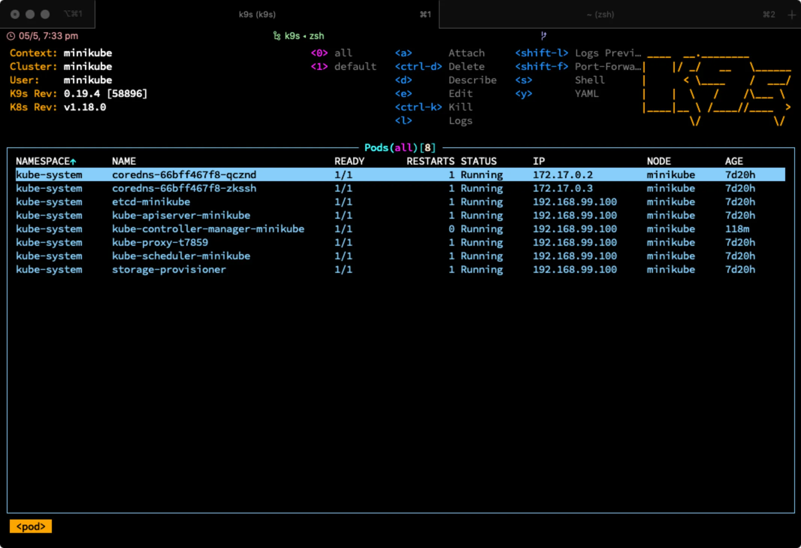
Task: Switch to the k9s (k9s) terminal tab
Action: [267, 14]
